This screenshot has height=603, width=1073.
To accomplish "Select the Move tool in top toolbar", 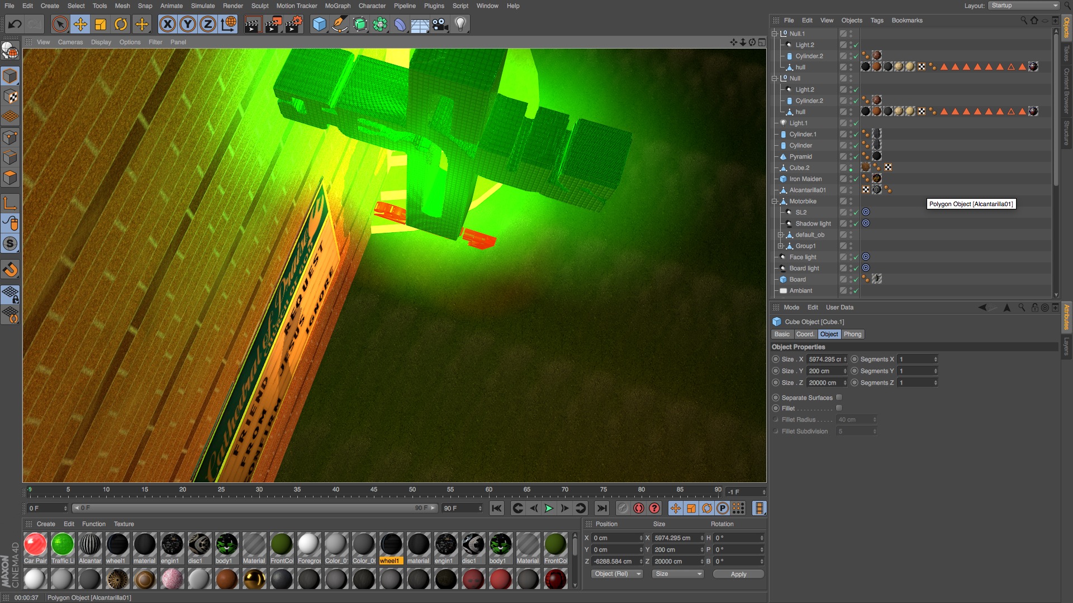I will click(80, 25).
